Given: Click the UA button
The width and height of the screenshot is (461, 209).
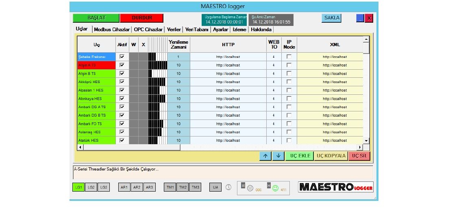Looking at the screenshot, I should (215, 187).
